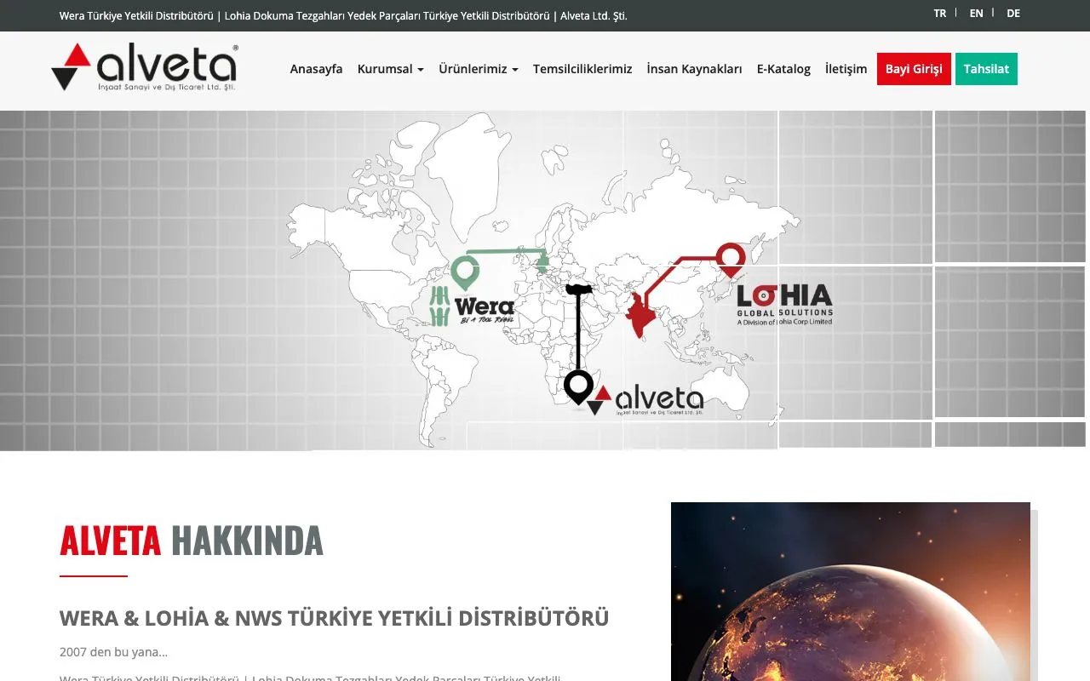This screenshot has height=681, width=1090.
Task: Click the Wera logo on the map
Action: point(473,306)
